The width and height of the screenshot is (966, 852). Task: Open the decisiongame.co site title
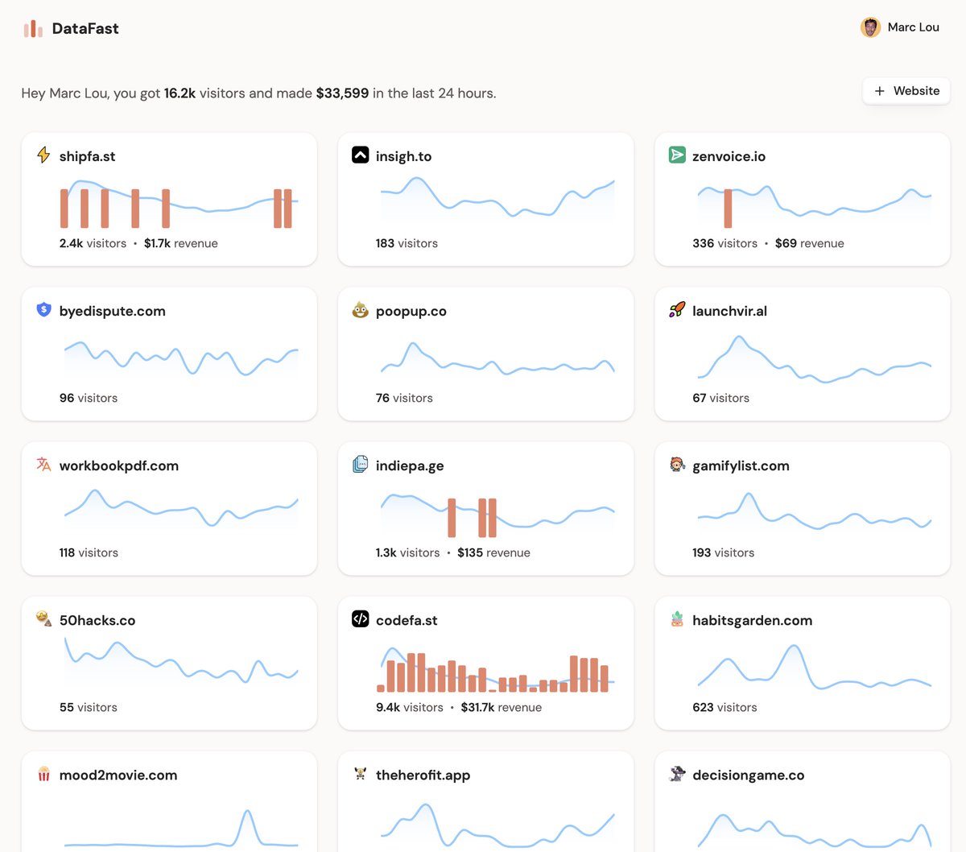pos(748,775)
